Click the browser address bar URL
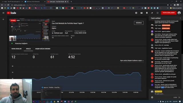The height and width of the screenshot is (103, 183). [x=29, y=5]
